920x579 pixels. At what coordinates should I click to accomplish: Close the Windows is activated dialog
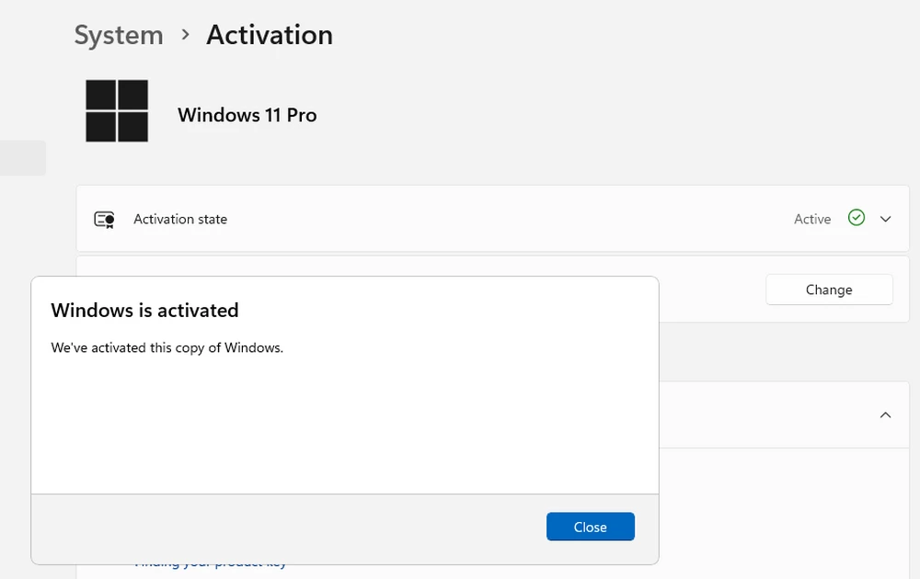[590, 527]
